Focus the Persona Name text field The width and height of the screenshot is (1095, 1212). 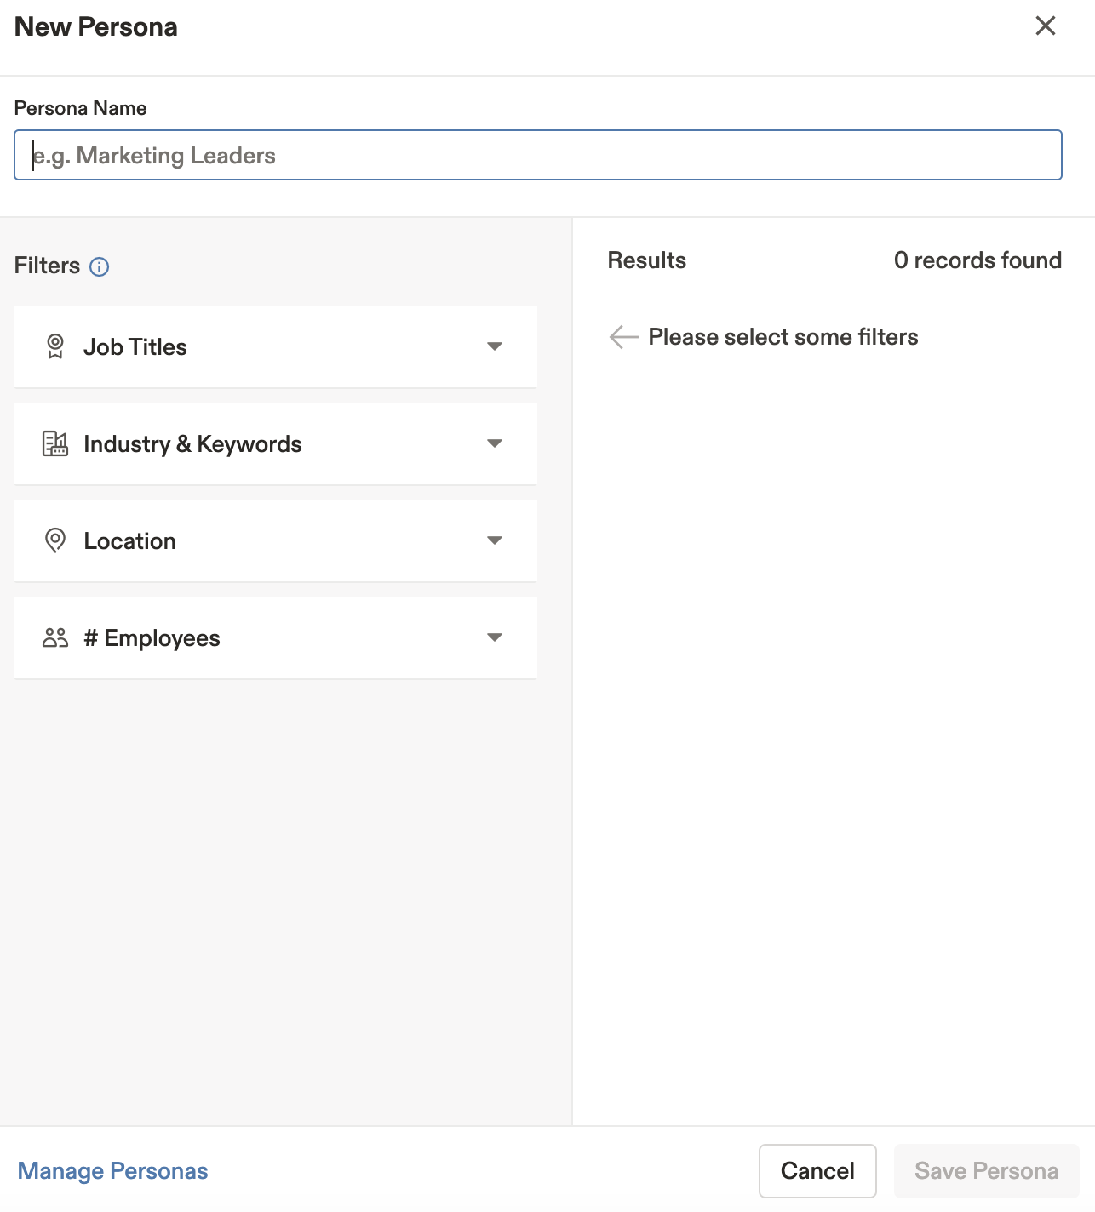pyautogui.click(x=538, y=155)
